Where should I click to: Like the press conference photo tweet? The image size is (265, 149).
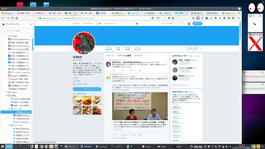[x=131, y=135]
